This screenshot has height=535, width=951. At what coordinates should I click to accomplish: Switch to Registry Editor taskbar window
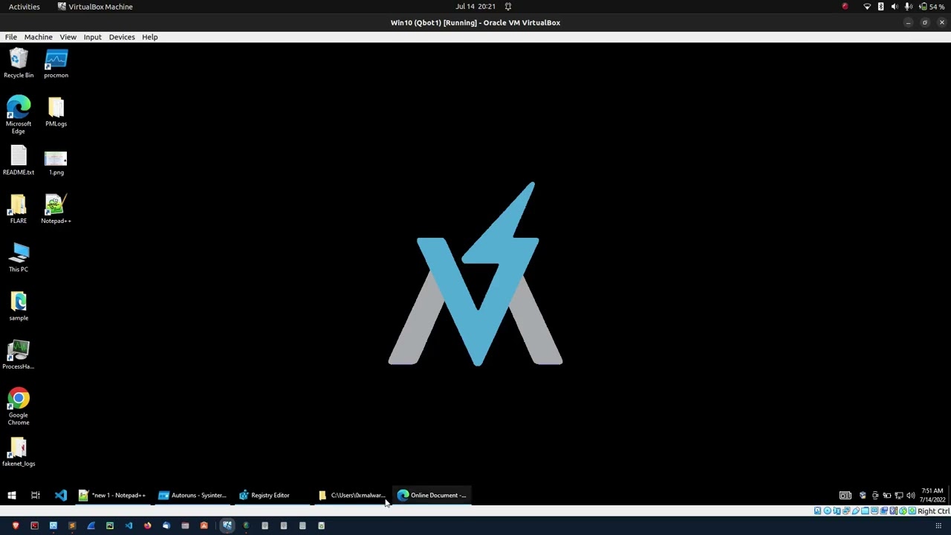click(273, 495)
